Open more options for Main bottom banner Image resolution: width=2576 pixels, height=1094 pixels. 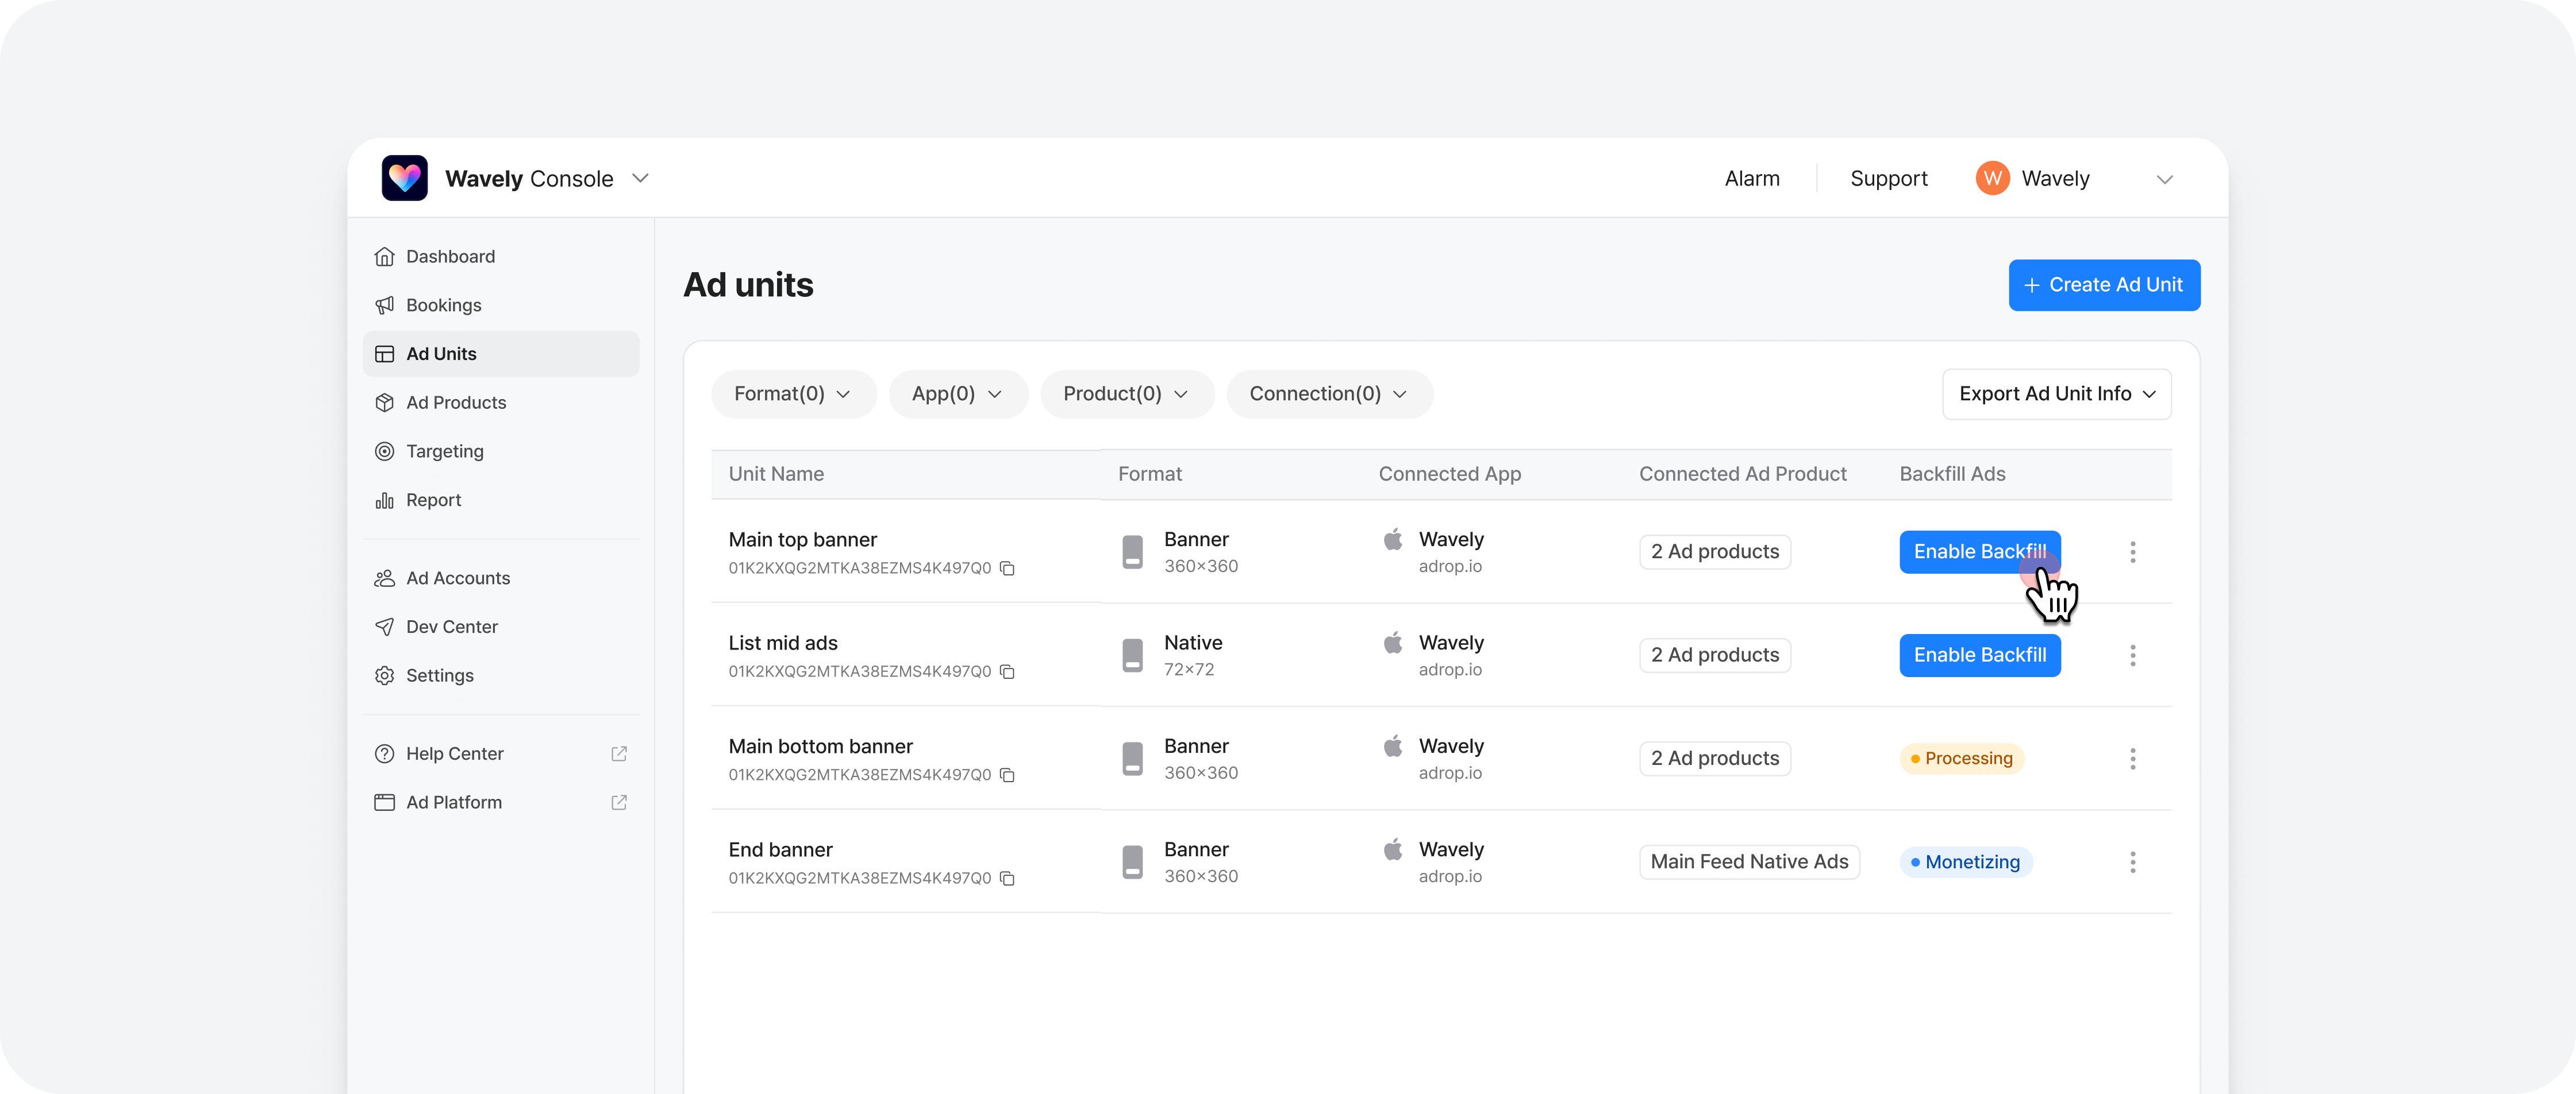point(2132,758)
